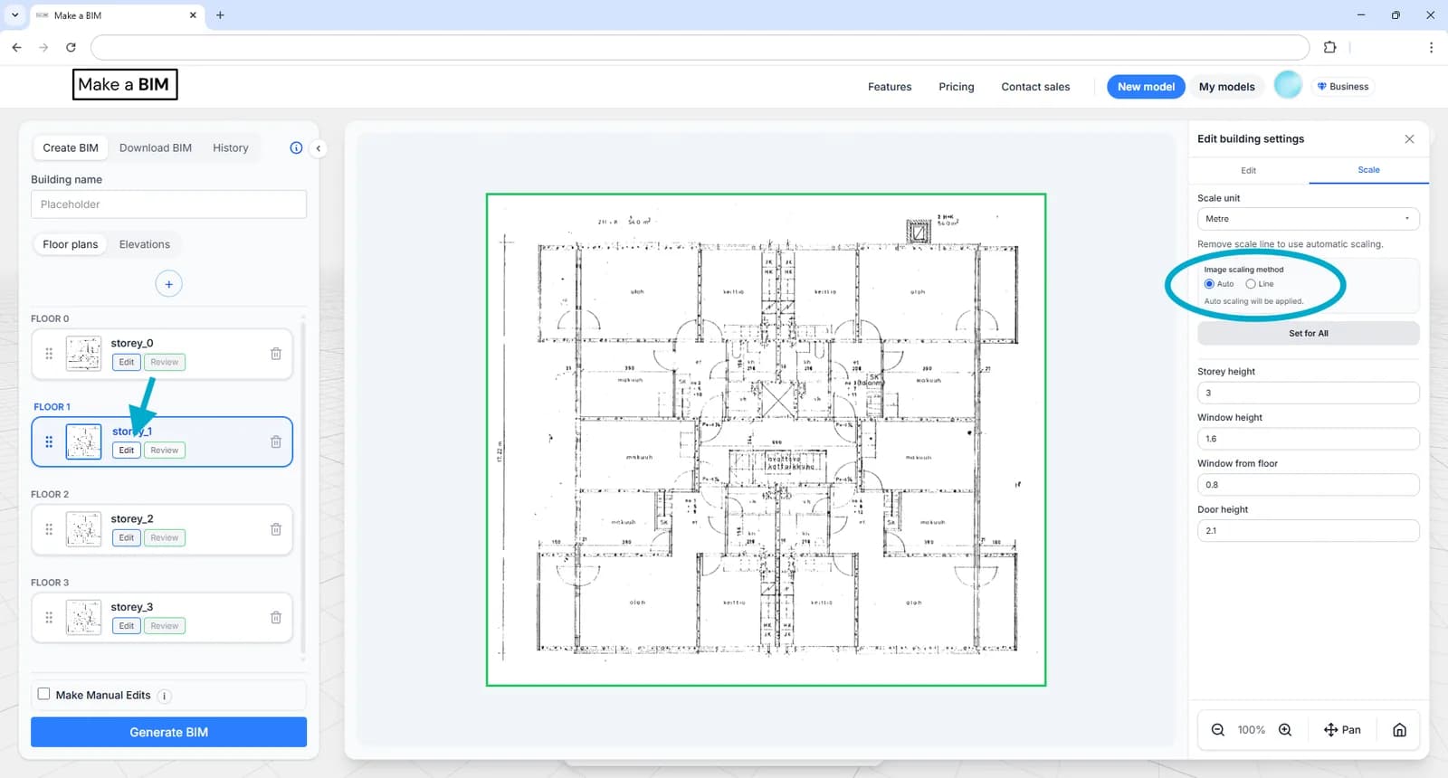The image size is (1448, 778).
Task: Open Pricing in the top navigation
Action: [x=956, y=87]
